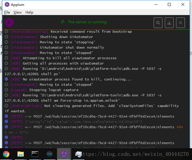
Task: Click the '1 ms - 5771' timing text
Action: point(16,132)
